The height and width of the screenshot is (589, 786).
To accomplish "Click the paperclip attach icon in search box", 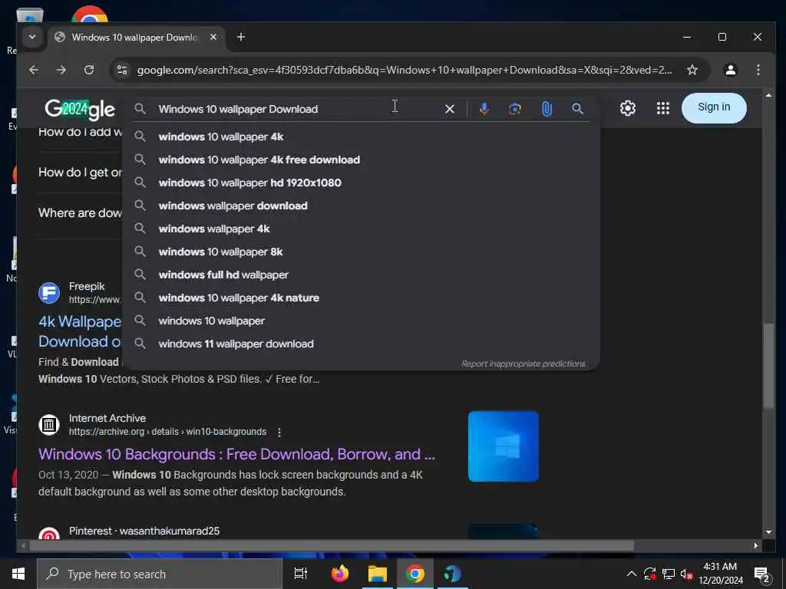I will point(547,109).
